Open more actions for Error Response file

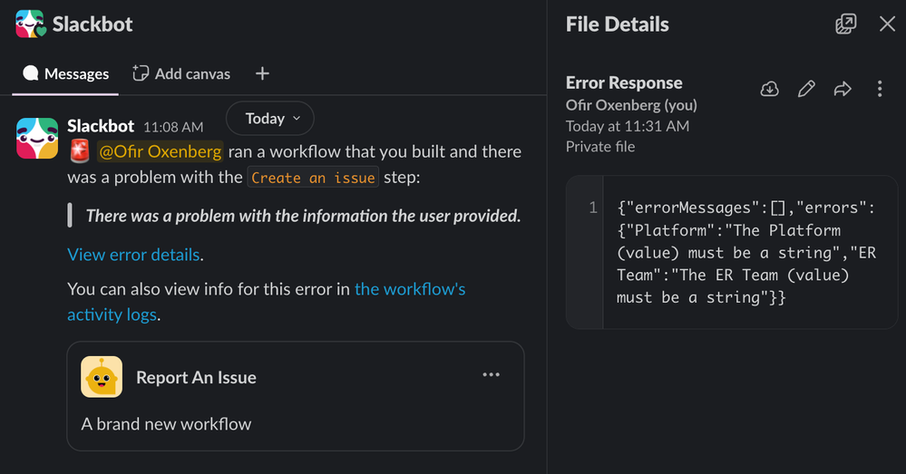point(880,89)
